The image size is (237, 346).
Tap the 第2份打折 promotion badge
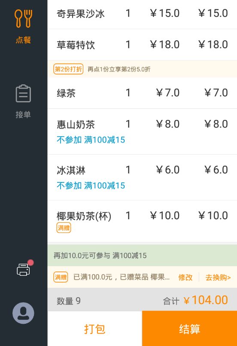coord(68,69)
